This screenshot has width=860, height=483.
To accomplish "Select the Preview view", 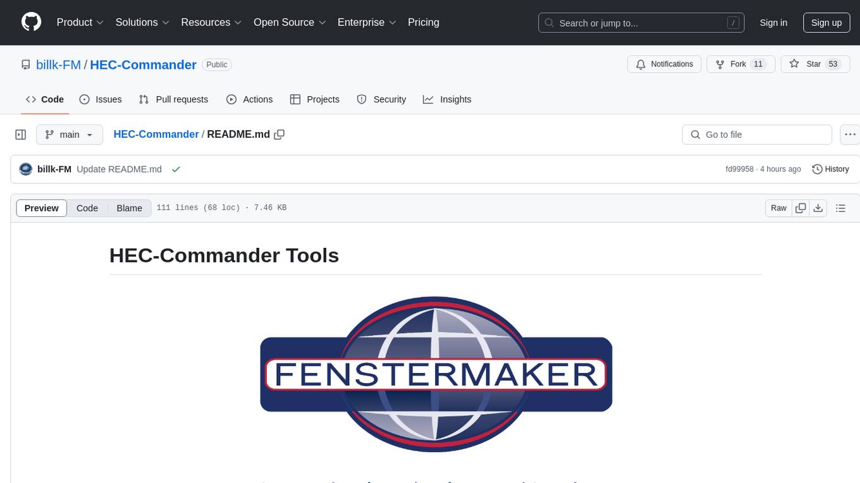I will [x=42, y=208].
